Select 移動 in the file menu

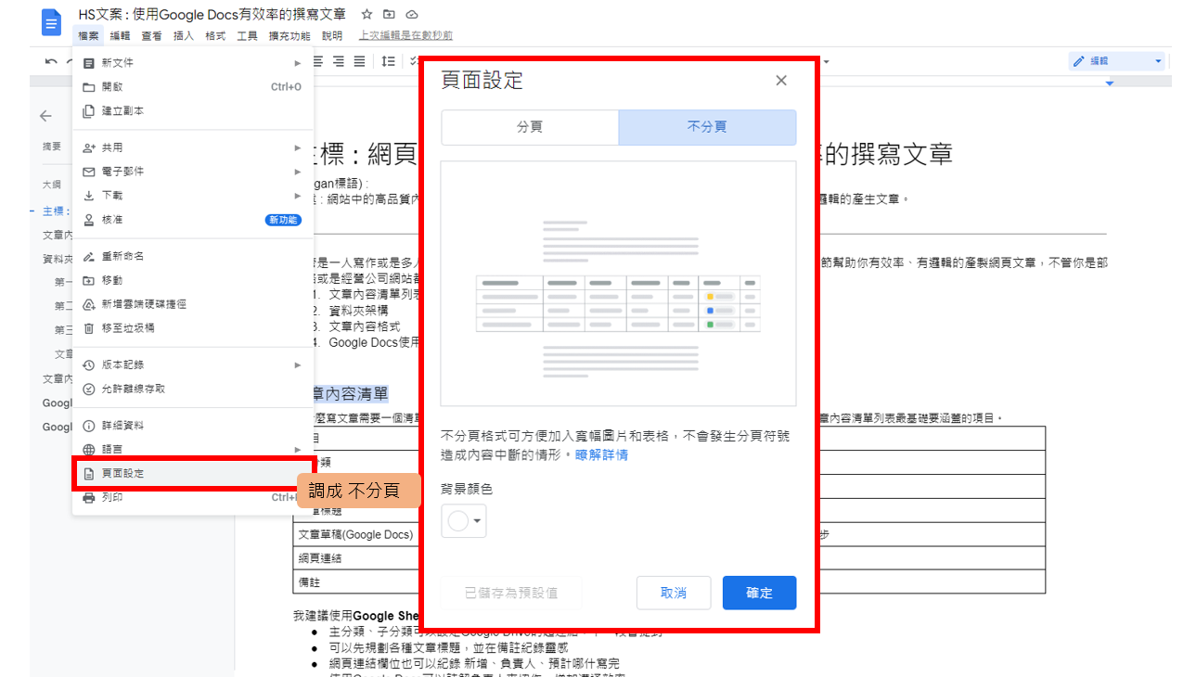point(193,280)
